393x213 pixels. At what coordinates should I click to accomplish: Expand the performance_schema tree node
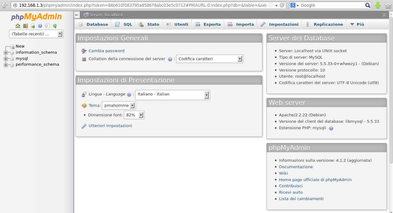[x=6, y=65]
